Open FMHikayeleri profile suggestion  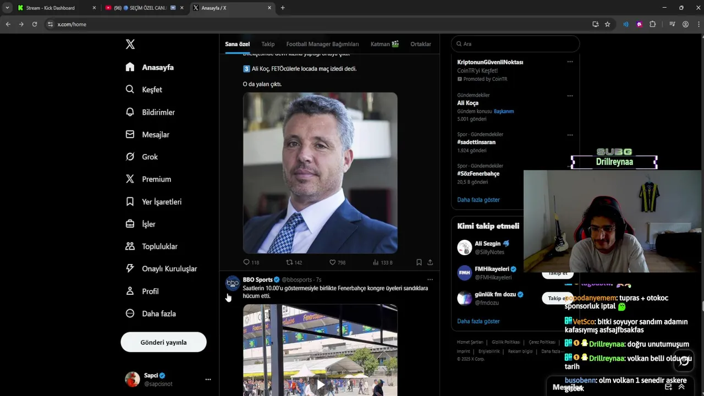tap(492, 269)
